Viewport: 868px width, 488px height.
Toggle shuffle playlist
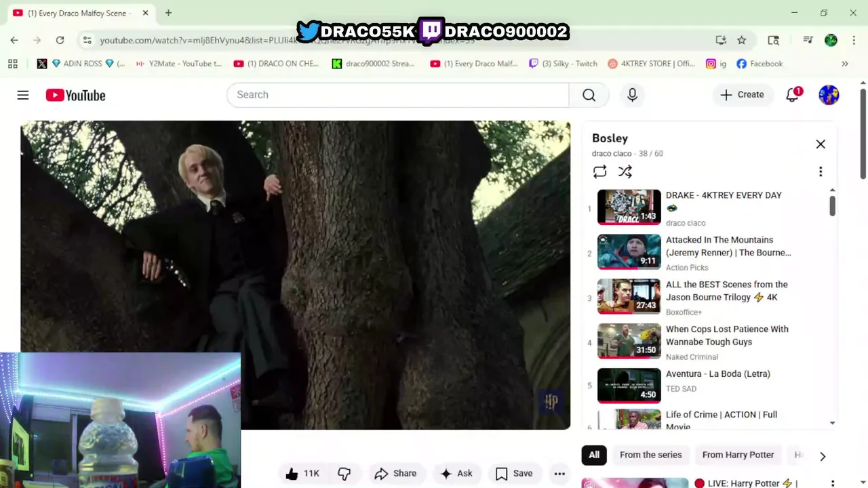pos(625,172)
